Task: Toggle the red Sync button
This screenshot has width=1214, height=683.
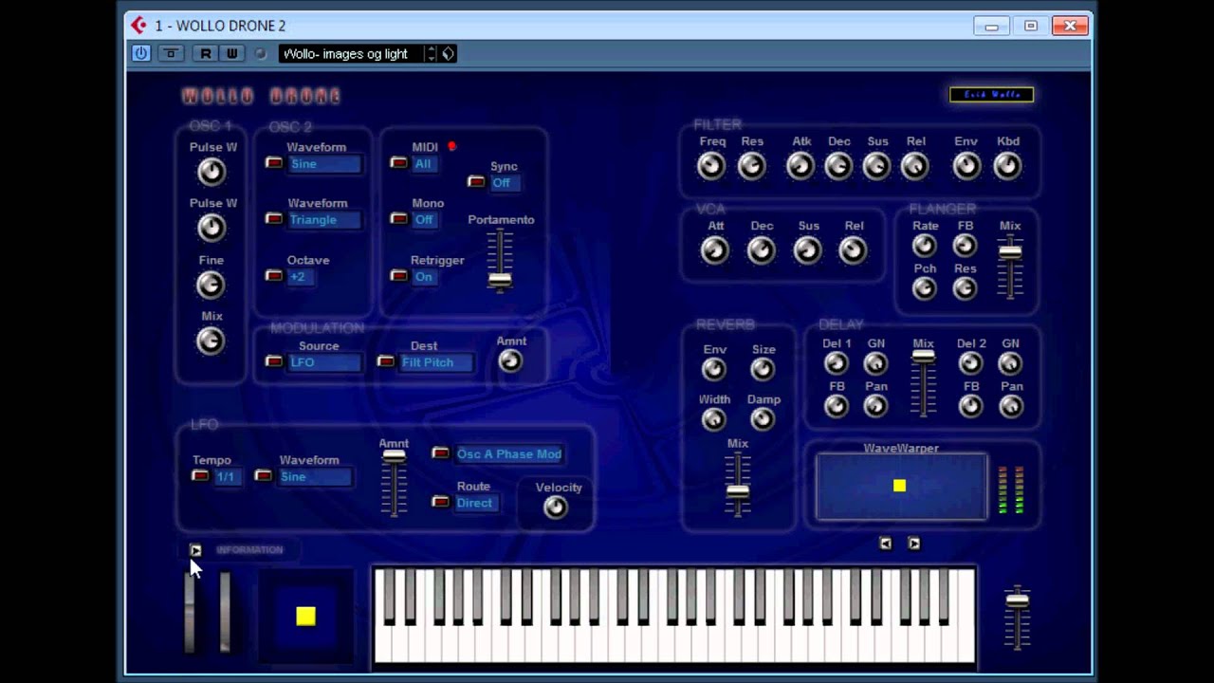Action: pyautogui.click(x=477, y=182)
